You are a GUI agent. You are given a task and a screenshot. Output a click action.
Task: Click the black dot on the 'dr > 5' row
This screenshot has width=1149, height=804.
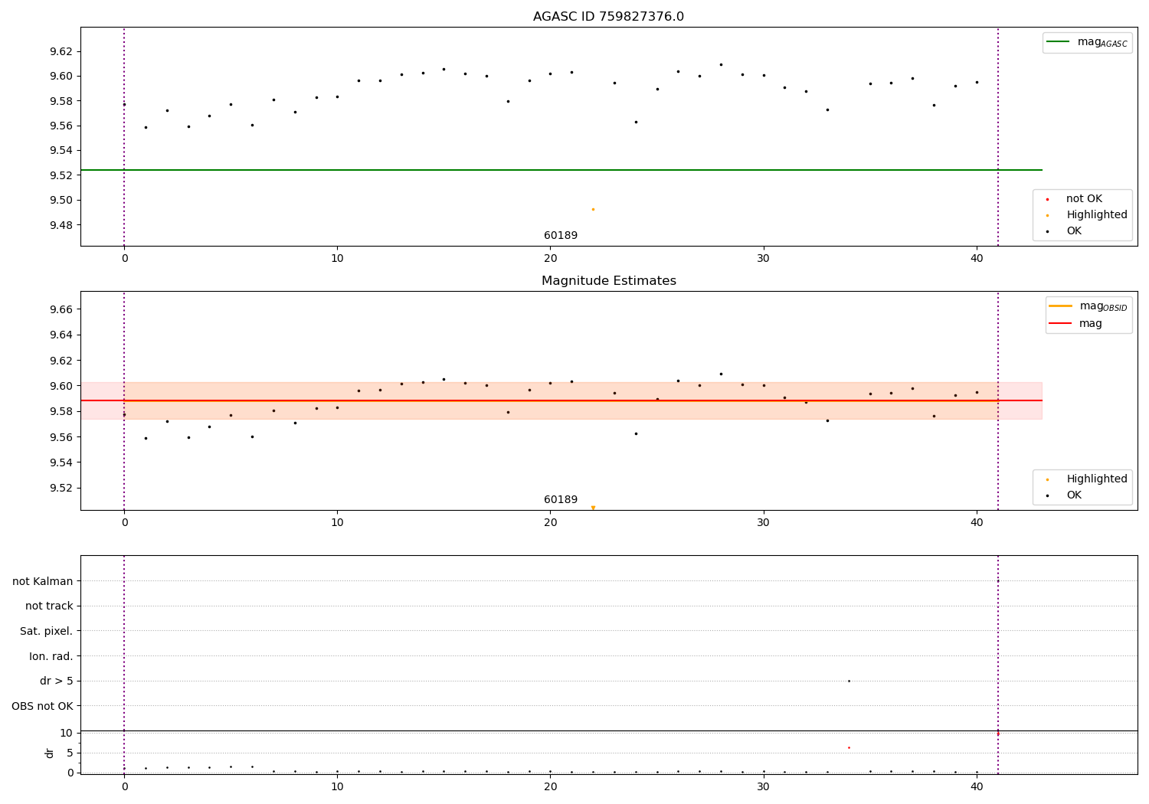[849, 681]
